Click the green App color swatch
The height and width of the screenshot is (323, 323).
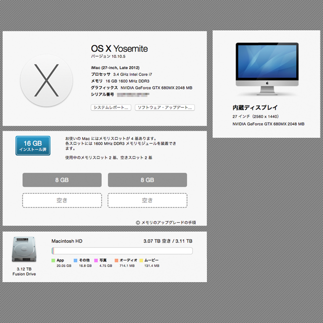53,260
